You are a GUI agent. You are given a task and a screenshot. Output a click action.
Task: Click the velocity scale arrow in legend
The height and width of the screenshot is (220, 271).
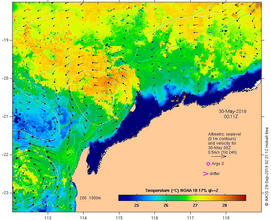(219, 156)
